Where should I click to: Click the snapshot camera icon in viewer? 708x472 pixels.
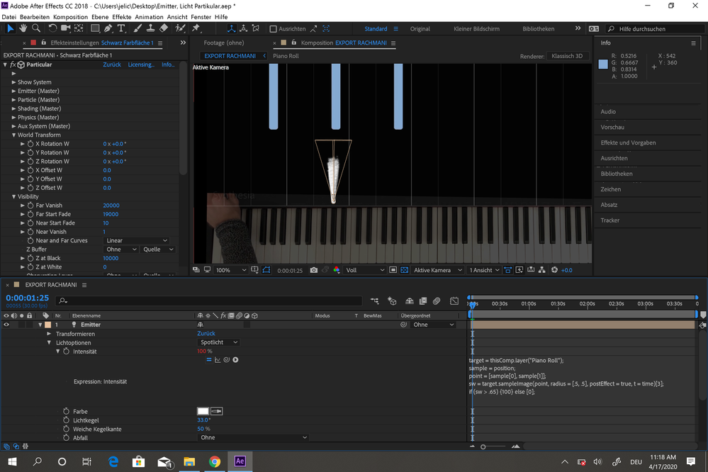tap(314, 270)
